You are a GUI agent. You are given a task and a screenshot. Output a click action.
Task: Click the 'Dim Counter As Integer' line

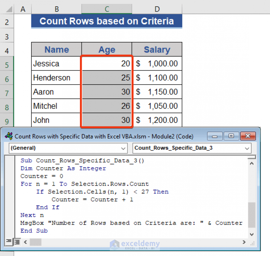point(63,168)
